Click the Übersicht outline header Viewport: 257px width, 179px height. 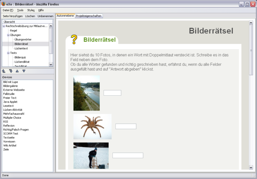27,22
